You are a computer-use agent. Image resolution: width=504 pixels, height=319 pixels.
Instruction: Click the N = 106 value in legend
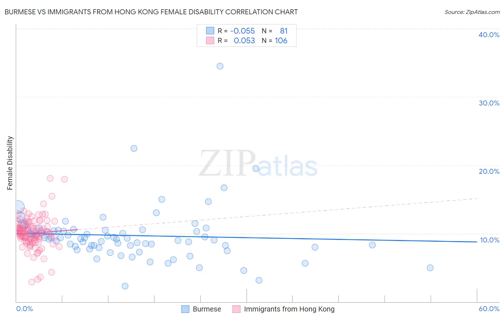[x=275, y=40]
